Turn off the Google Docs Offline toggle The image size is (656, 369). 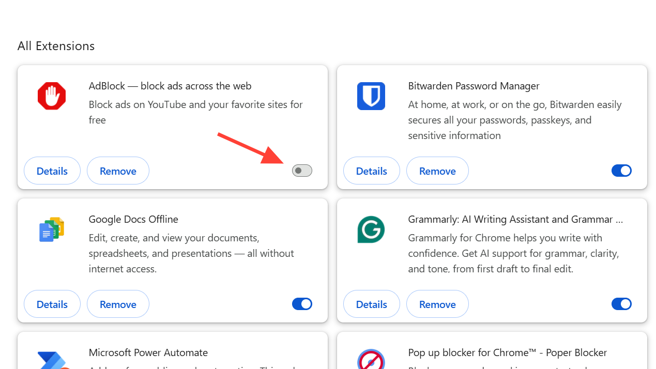302,304
